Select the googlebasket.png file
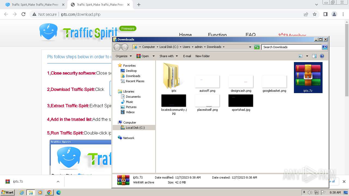Image resolution: width=349 pixels, height=196 pixels. [274, 84]
